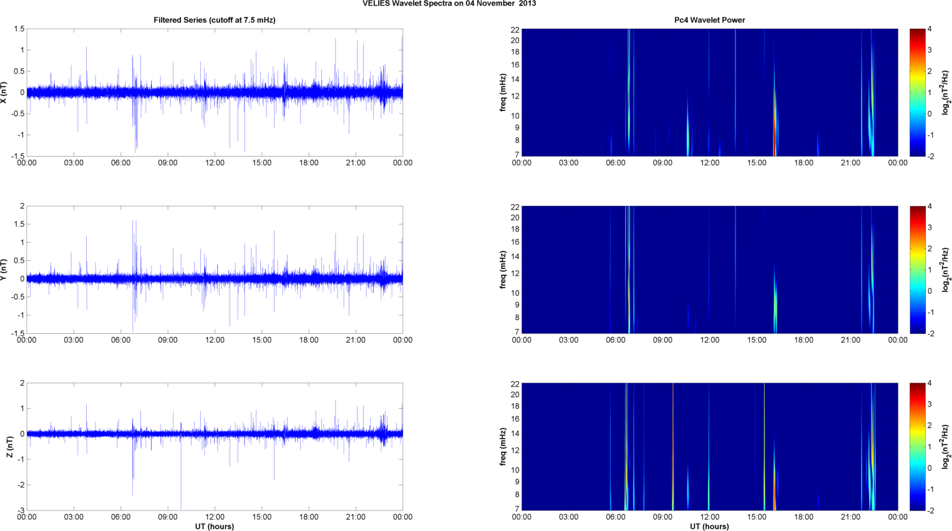Click the X (nT) axis label
Image resolution: width=952 pixels, height=531 pixels.
click(x=4, y=92)
